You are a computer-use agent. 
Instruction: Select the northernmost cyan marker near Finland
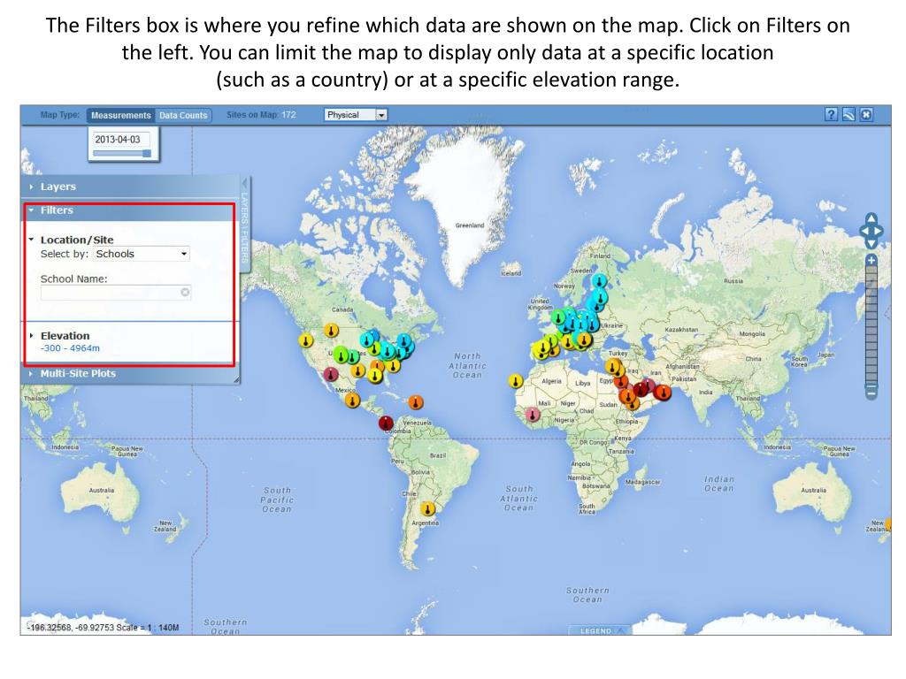coord(600,282)
